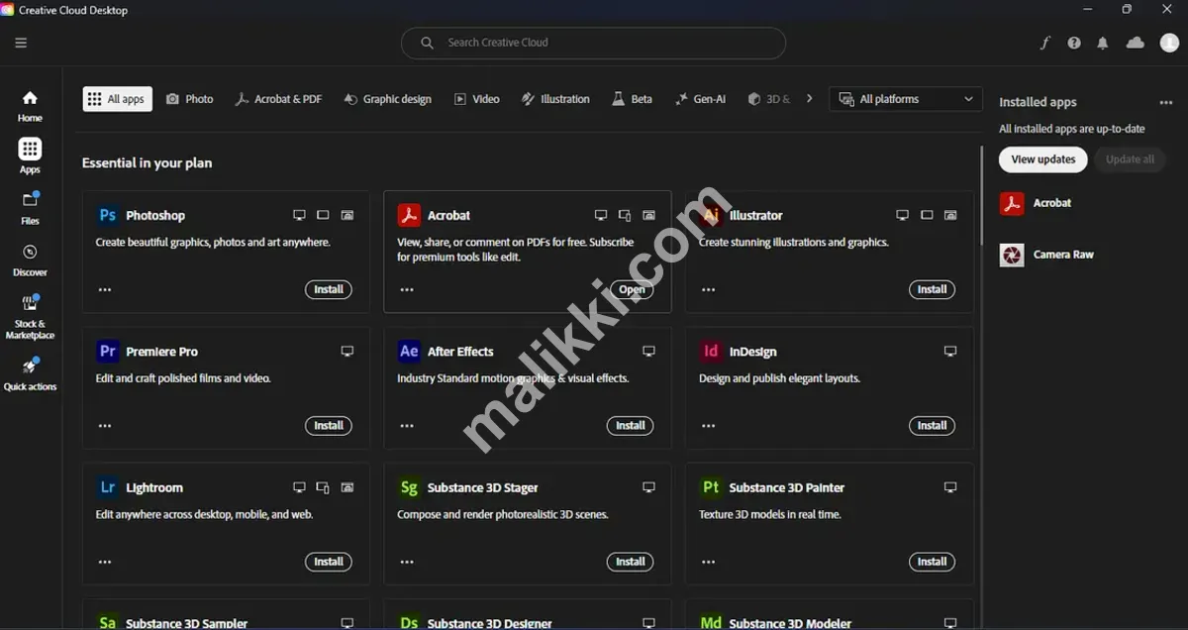
Task: Switch to the Acrobat & PDF tab
Action: 278,99
